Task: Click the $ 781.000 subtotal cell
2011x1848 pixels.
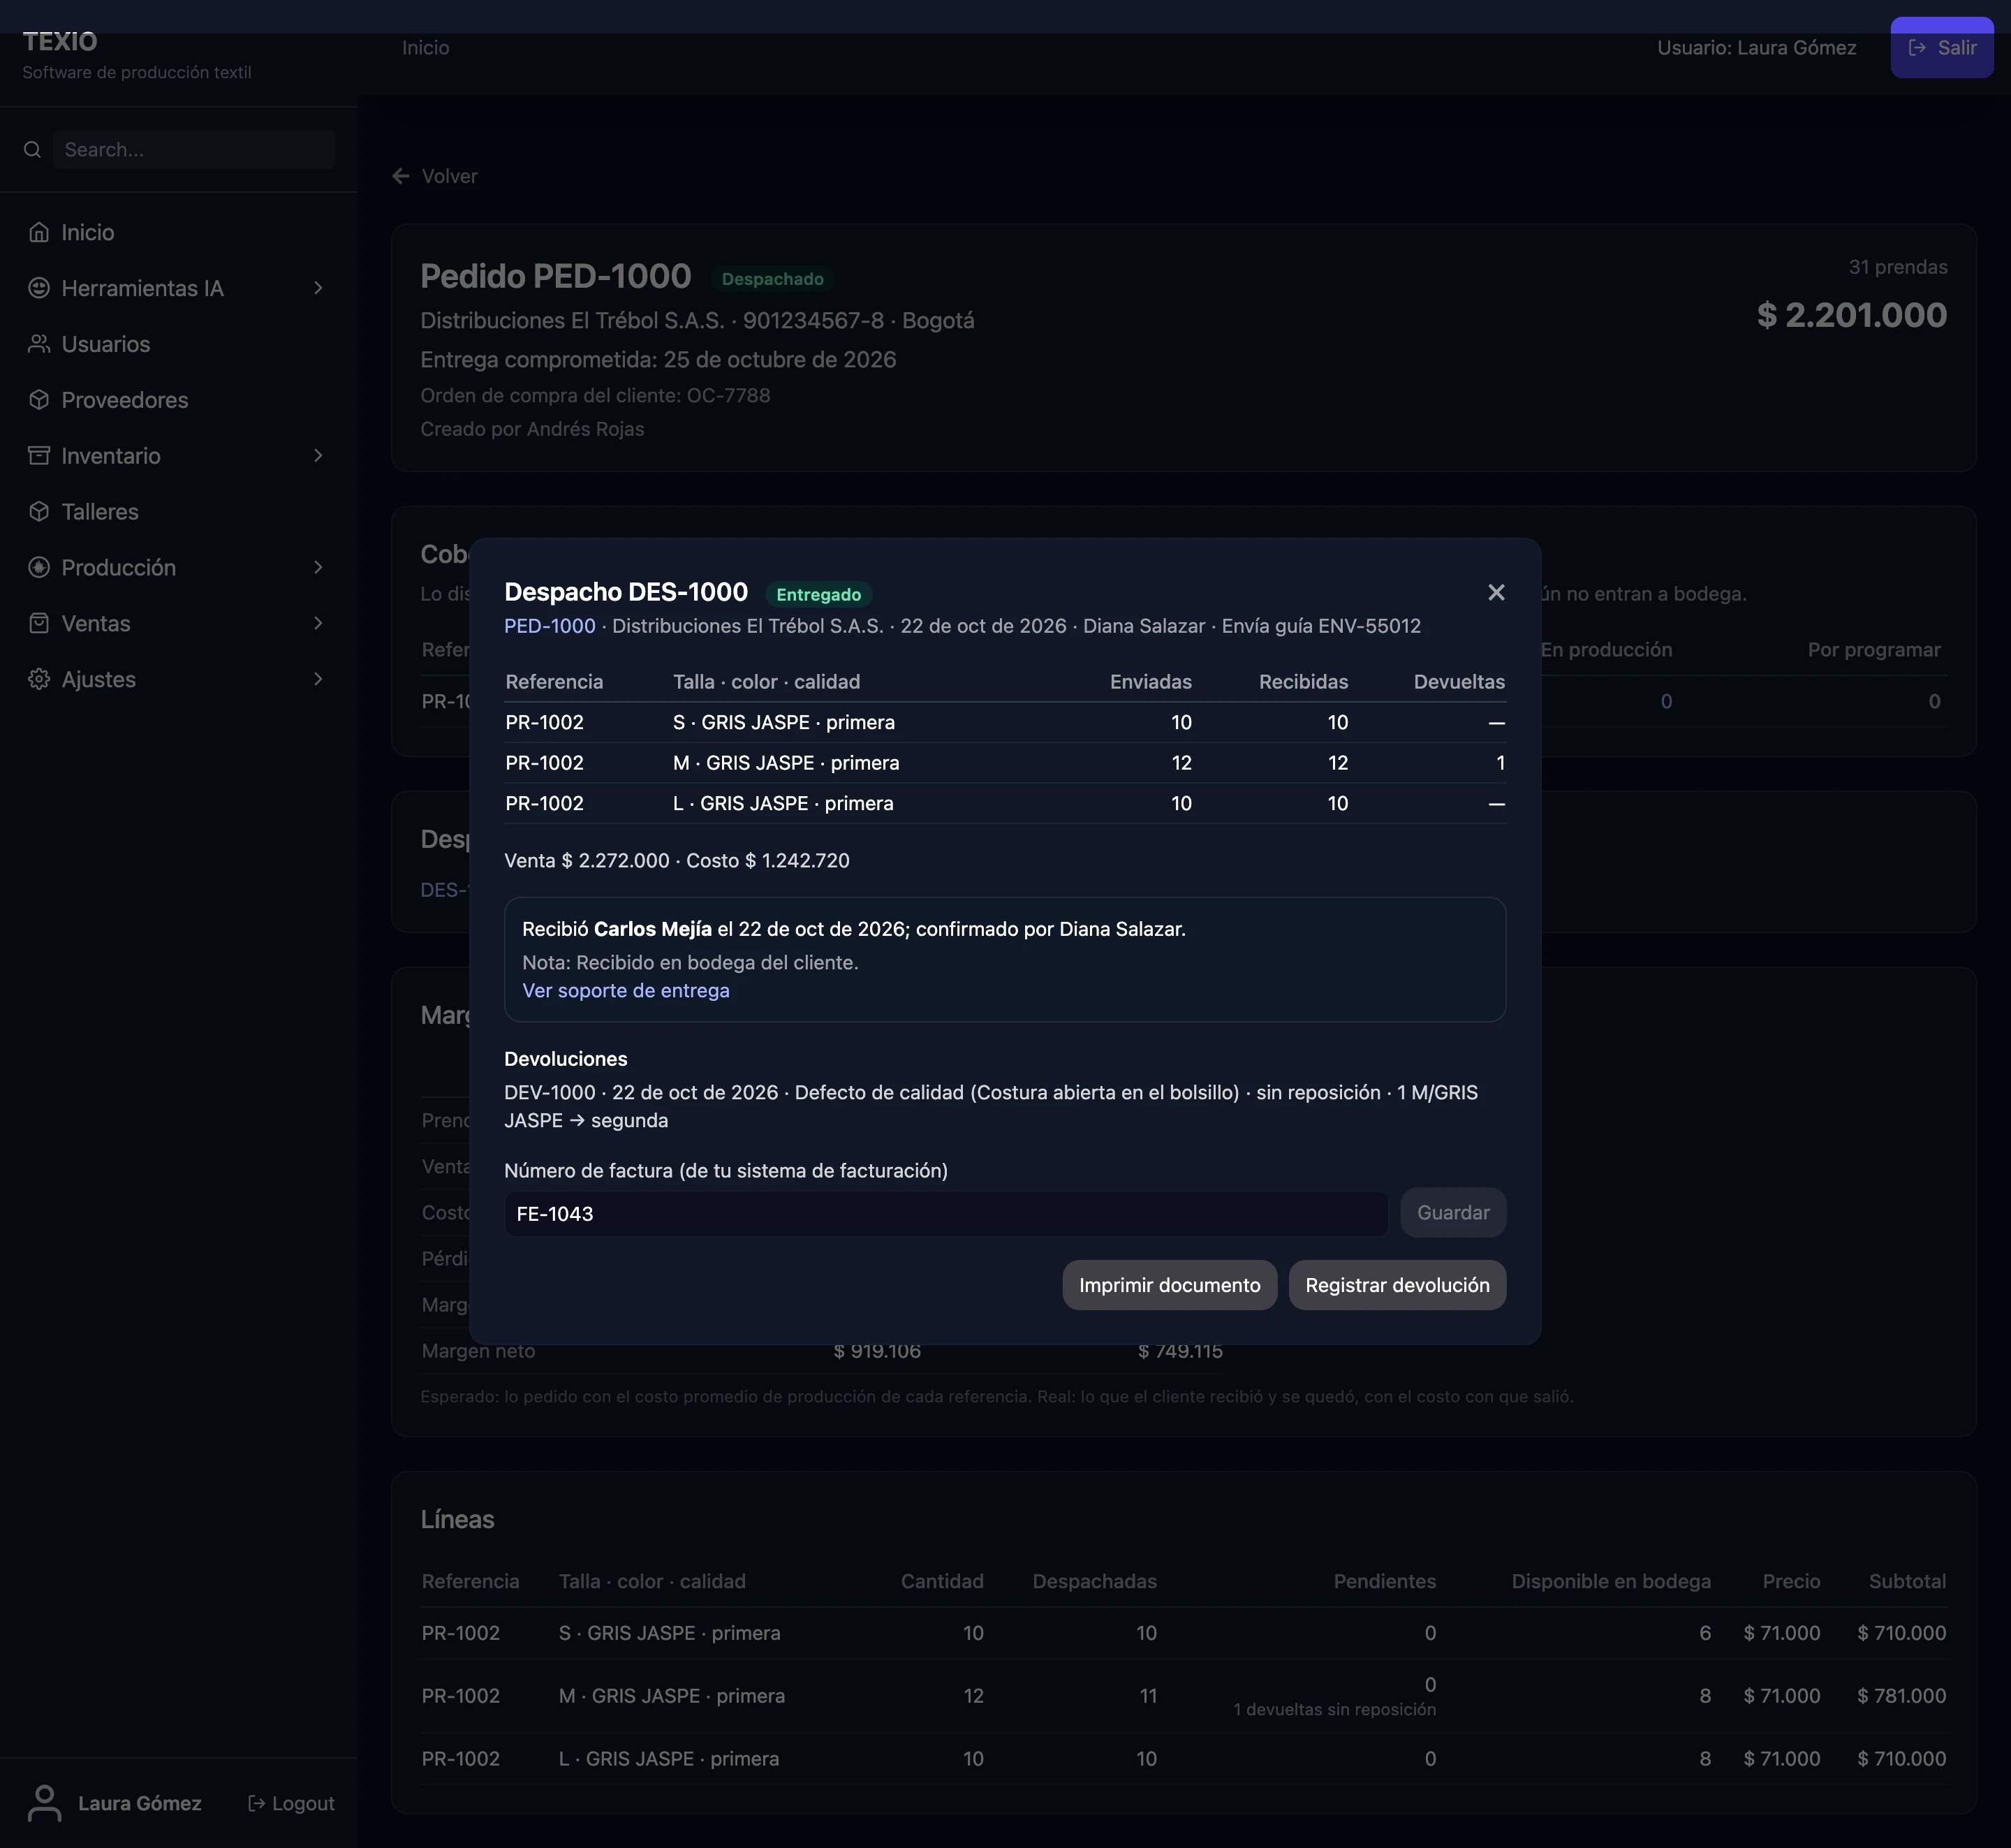Action: [1901, 1696]
